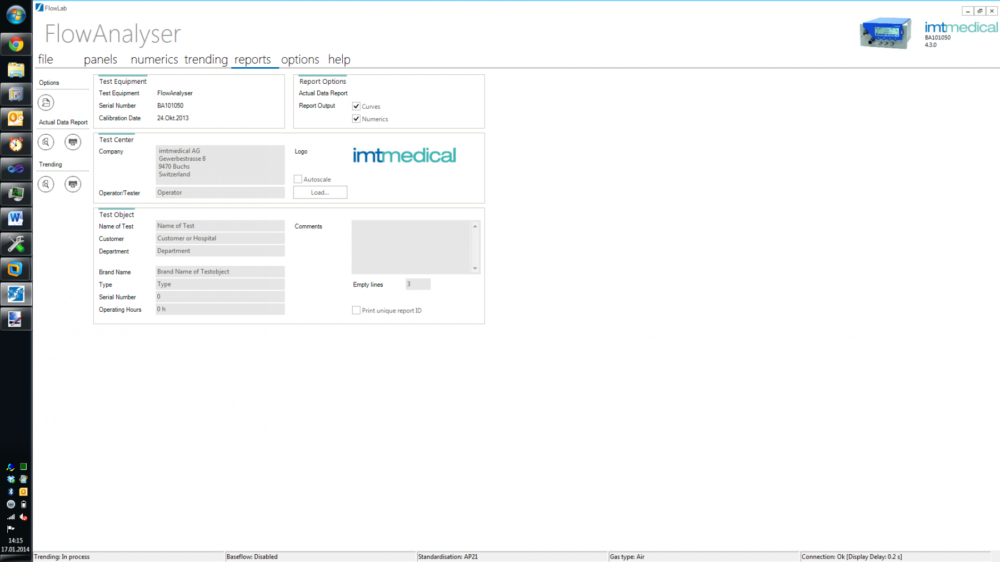
Task: Check Print unique report ID
Action: click(x=356, y=310)
